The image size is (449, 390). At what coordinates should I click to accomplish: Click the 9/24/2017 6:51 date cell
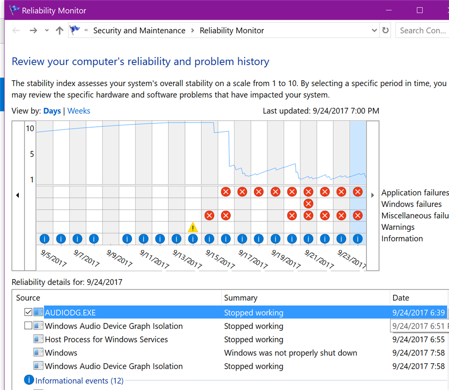click(x=420, y=326)
